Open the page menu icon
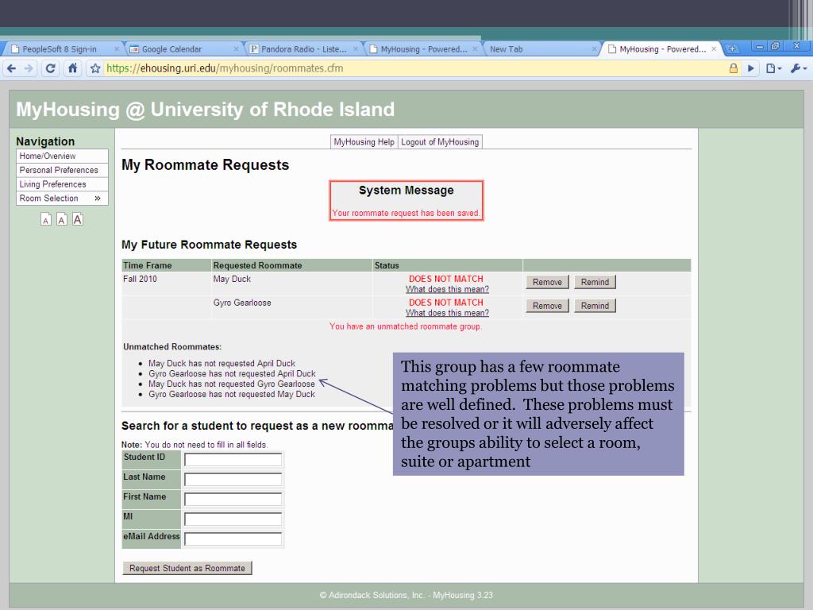 773,68
